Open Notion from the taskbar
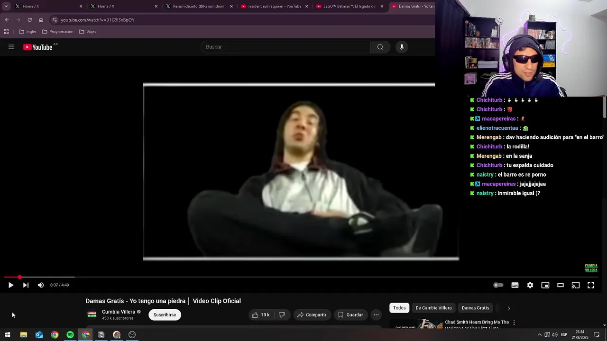This screenshot has width=607, height=341. [101, 335]
